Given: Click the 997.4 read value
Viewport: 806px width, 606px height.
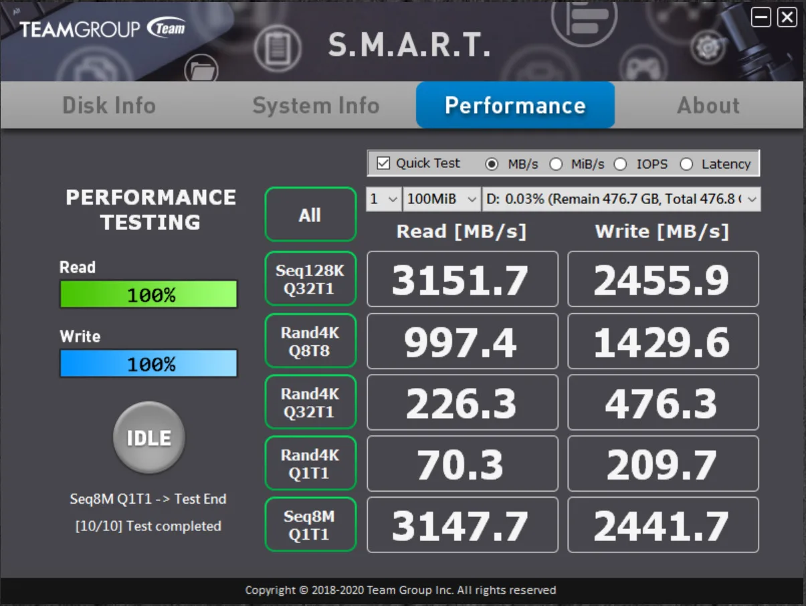Looking at the screenshot, I should 462,341.
